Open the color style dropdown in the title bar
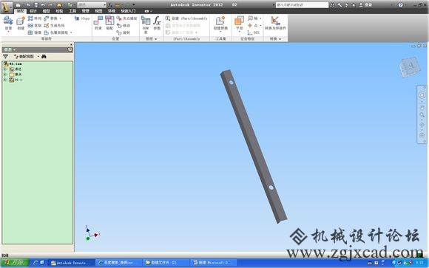Screen dimensions: 429x268 [x=92, y=4]
